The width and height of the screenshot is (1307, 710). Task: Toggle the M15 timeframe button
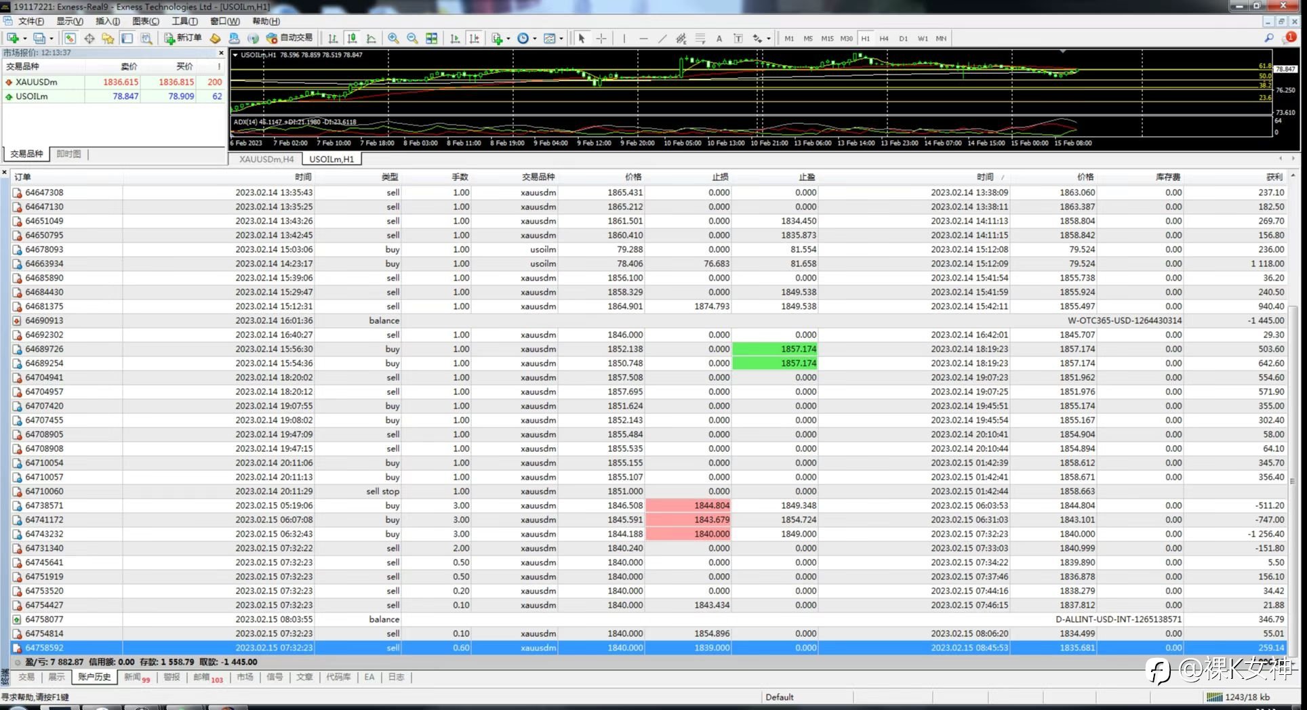[x=827, y=39]
